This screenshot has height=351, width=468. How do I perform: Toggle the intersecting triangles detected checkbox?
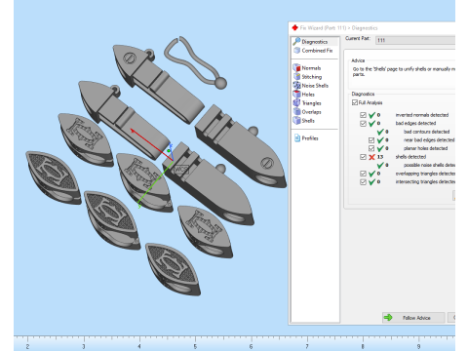coord(363,182)
